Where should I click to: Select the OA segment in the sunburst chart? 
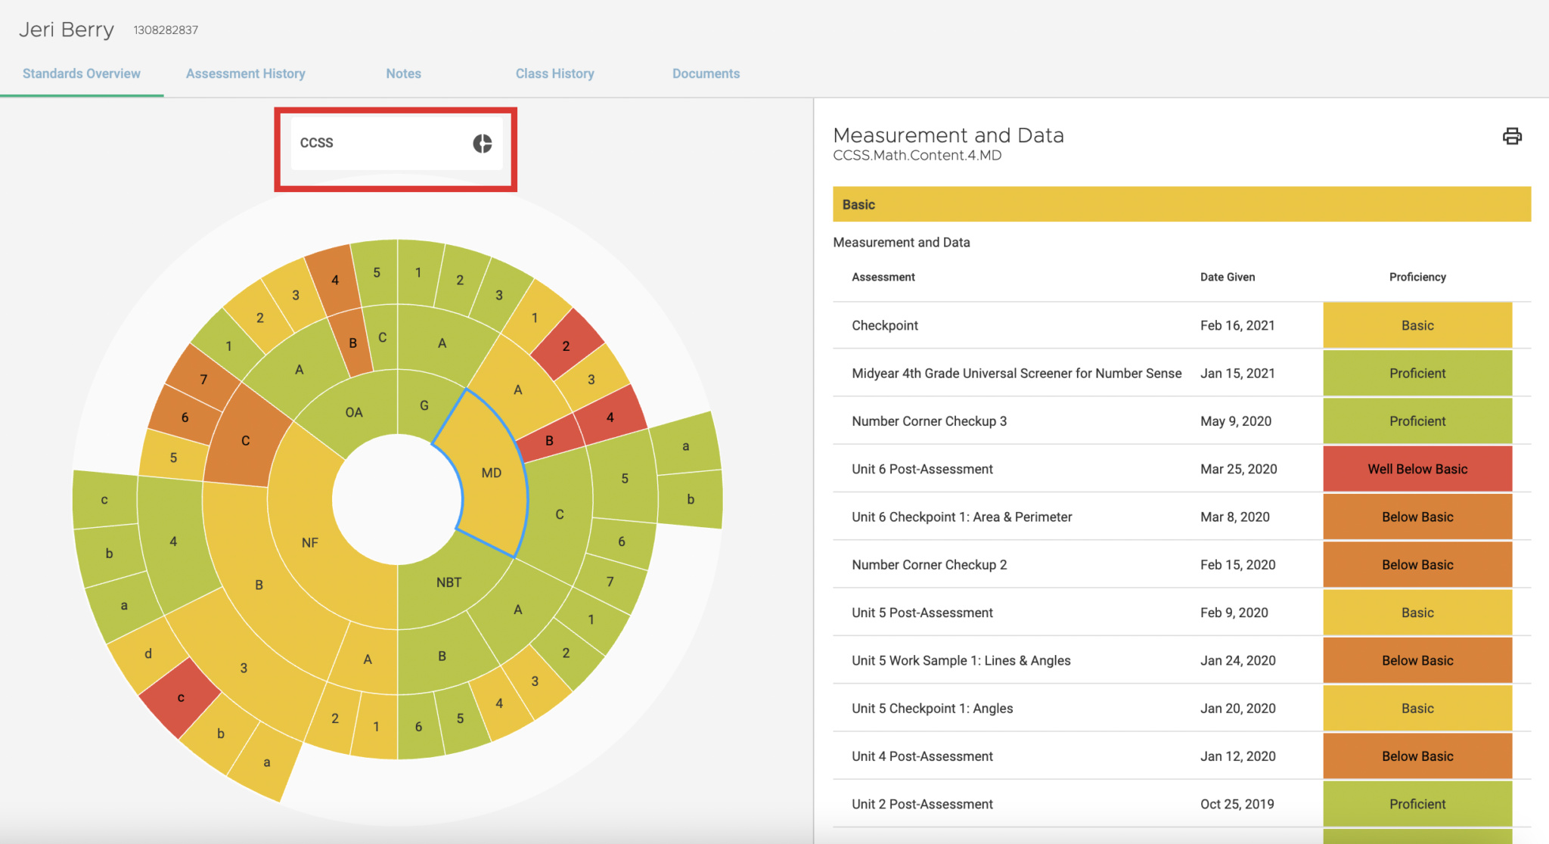[x=354, y=412]
